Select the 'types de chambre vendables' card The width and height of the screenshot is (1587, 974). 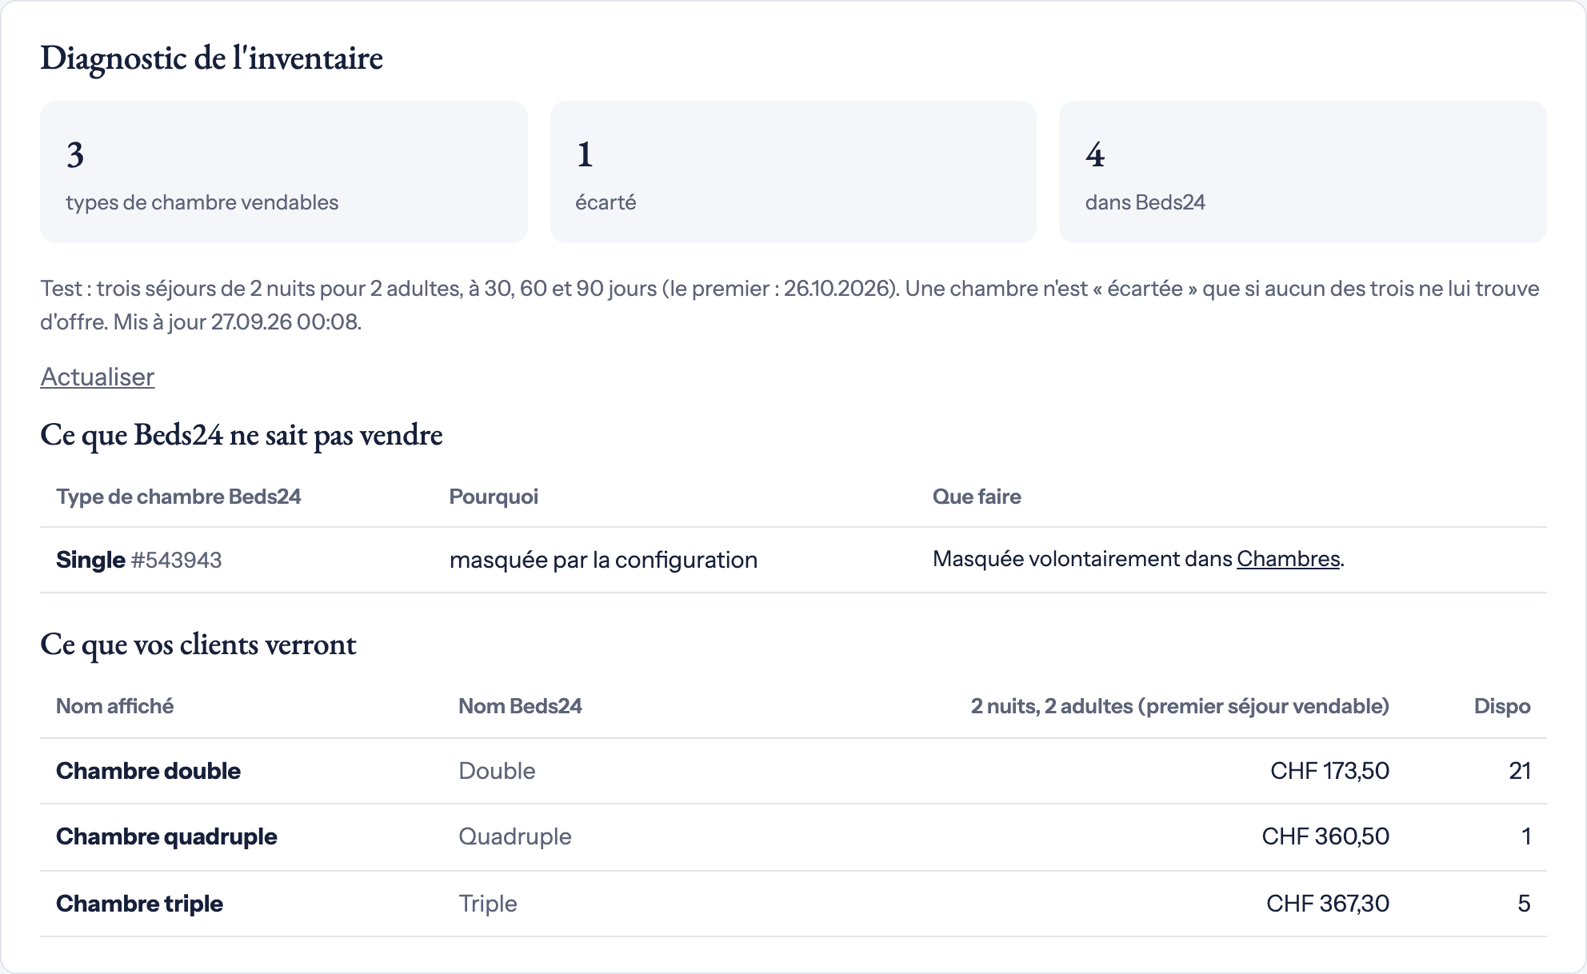(284, 172)
